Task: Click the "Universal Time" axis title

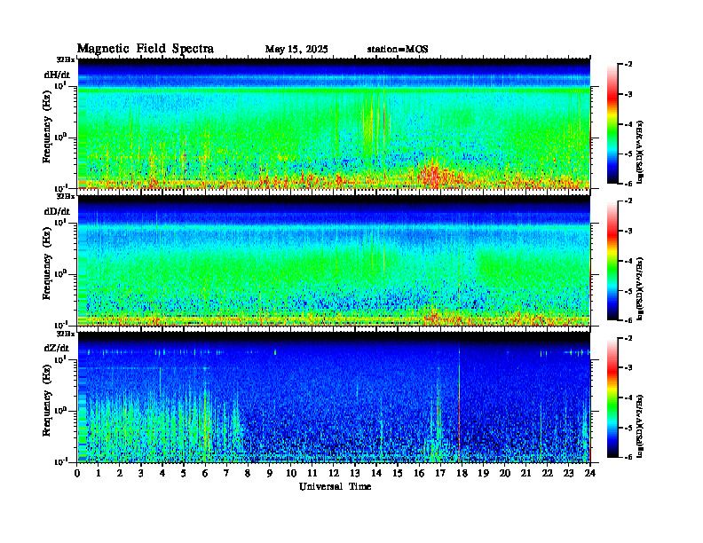Action: [x=335, y=486]
